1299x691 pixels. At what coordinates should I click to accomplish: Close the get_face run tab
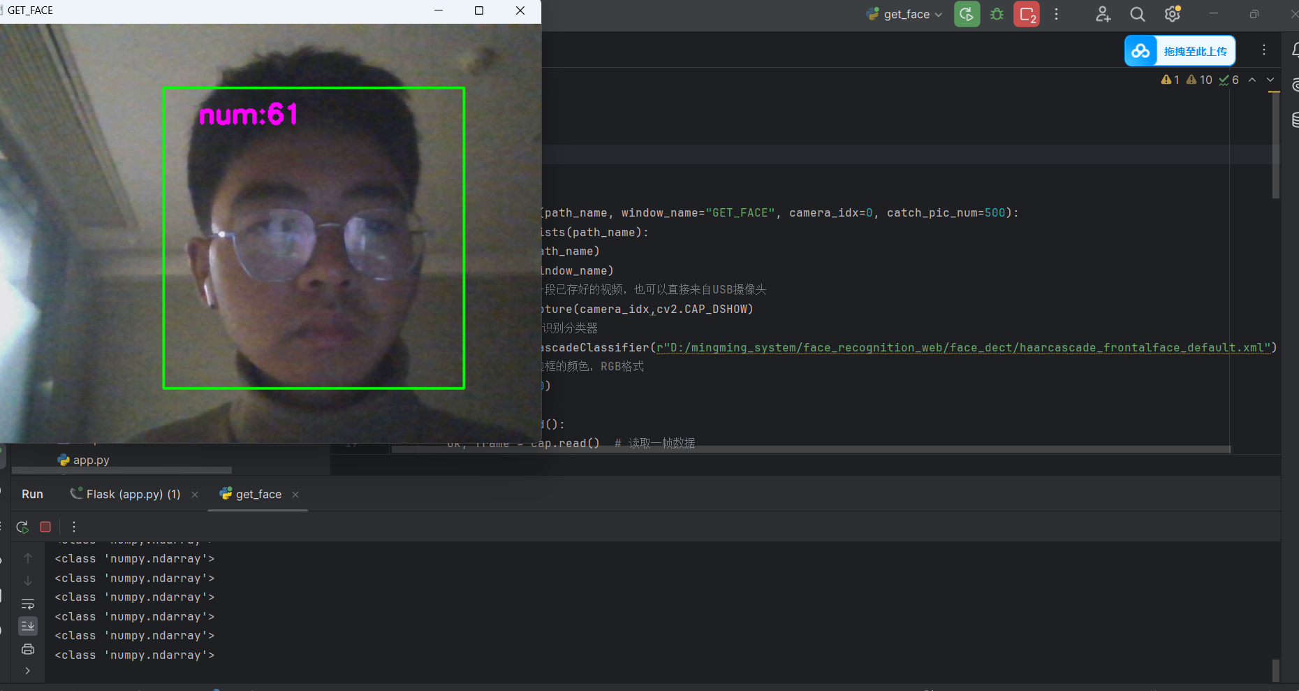point(295,495)
